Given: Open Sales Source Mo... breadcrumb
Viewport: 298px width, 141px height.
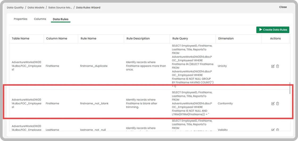Looking at the screenshot, I should point(60,8).
